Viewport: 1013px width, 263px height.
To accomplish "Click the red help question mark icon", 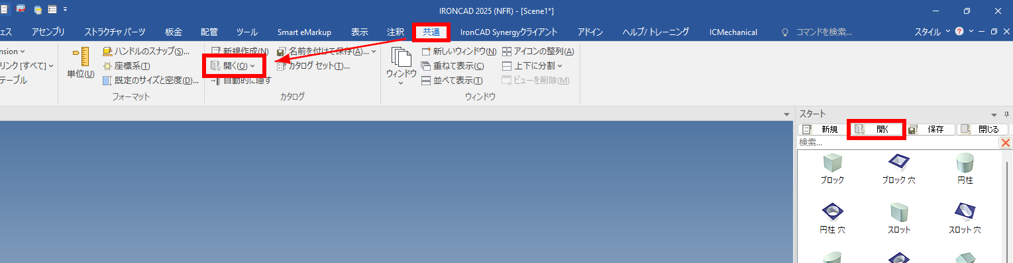I will (x=959, y=32).
